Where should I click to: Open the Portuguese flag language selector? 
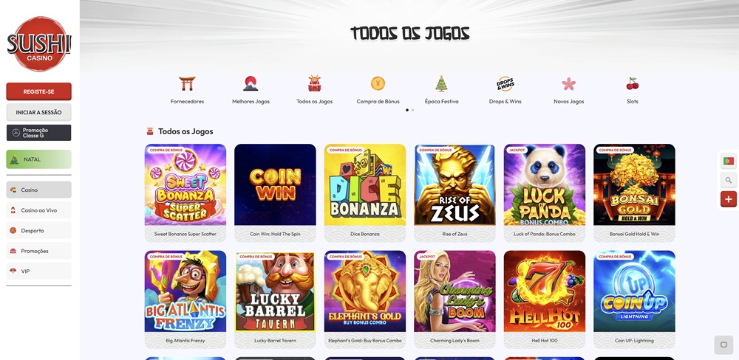click(729, 161)
